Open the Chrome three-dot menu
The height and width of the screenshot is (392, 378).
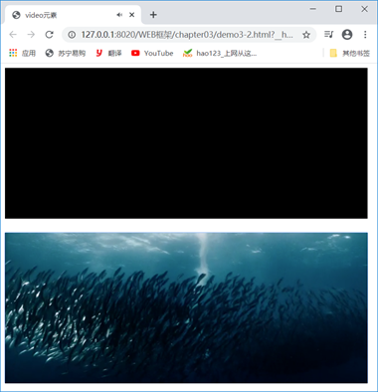coord(365,35)
